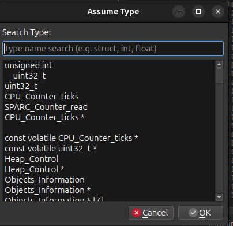Select 'unsigned int' from the list

click(109, 65)
